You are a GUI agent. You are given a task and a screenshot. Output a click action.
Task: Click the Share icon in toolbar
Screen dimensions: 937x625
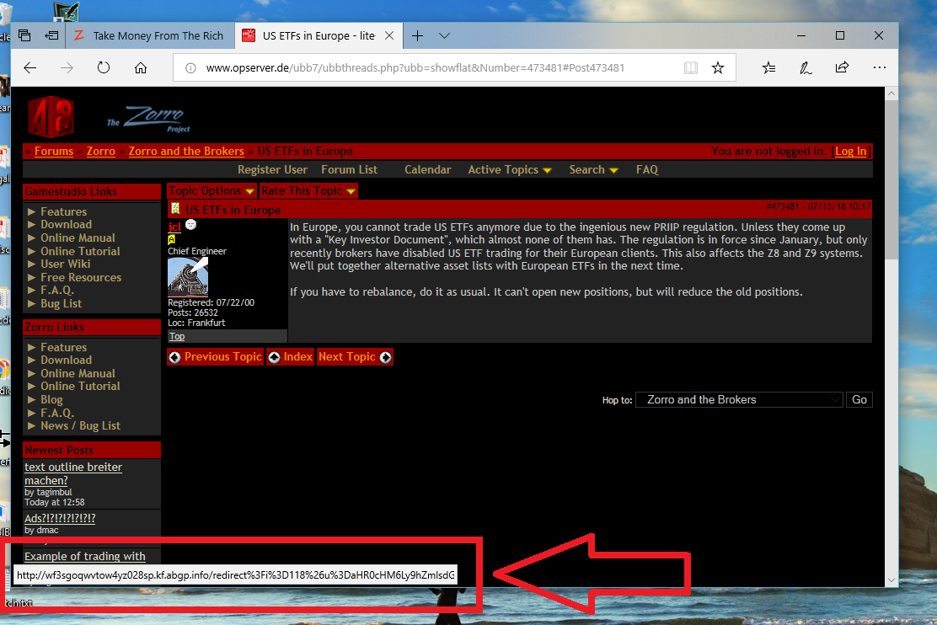(842, 67)
